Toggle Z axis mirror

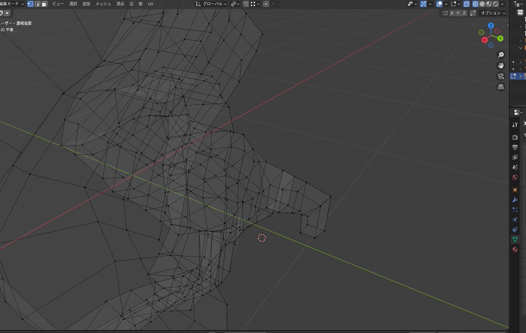[464, 13]
